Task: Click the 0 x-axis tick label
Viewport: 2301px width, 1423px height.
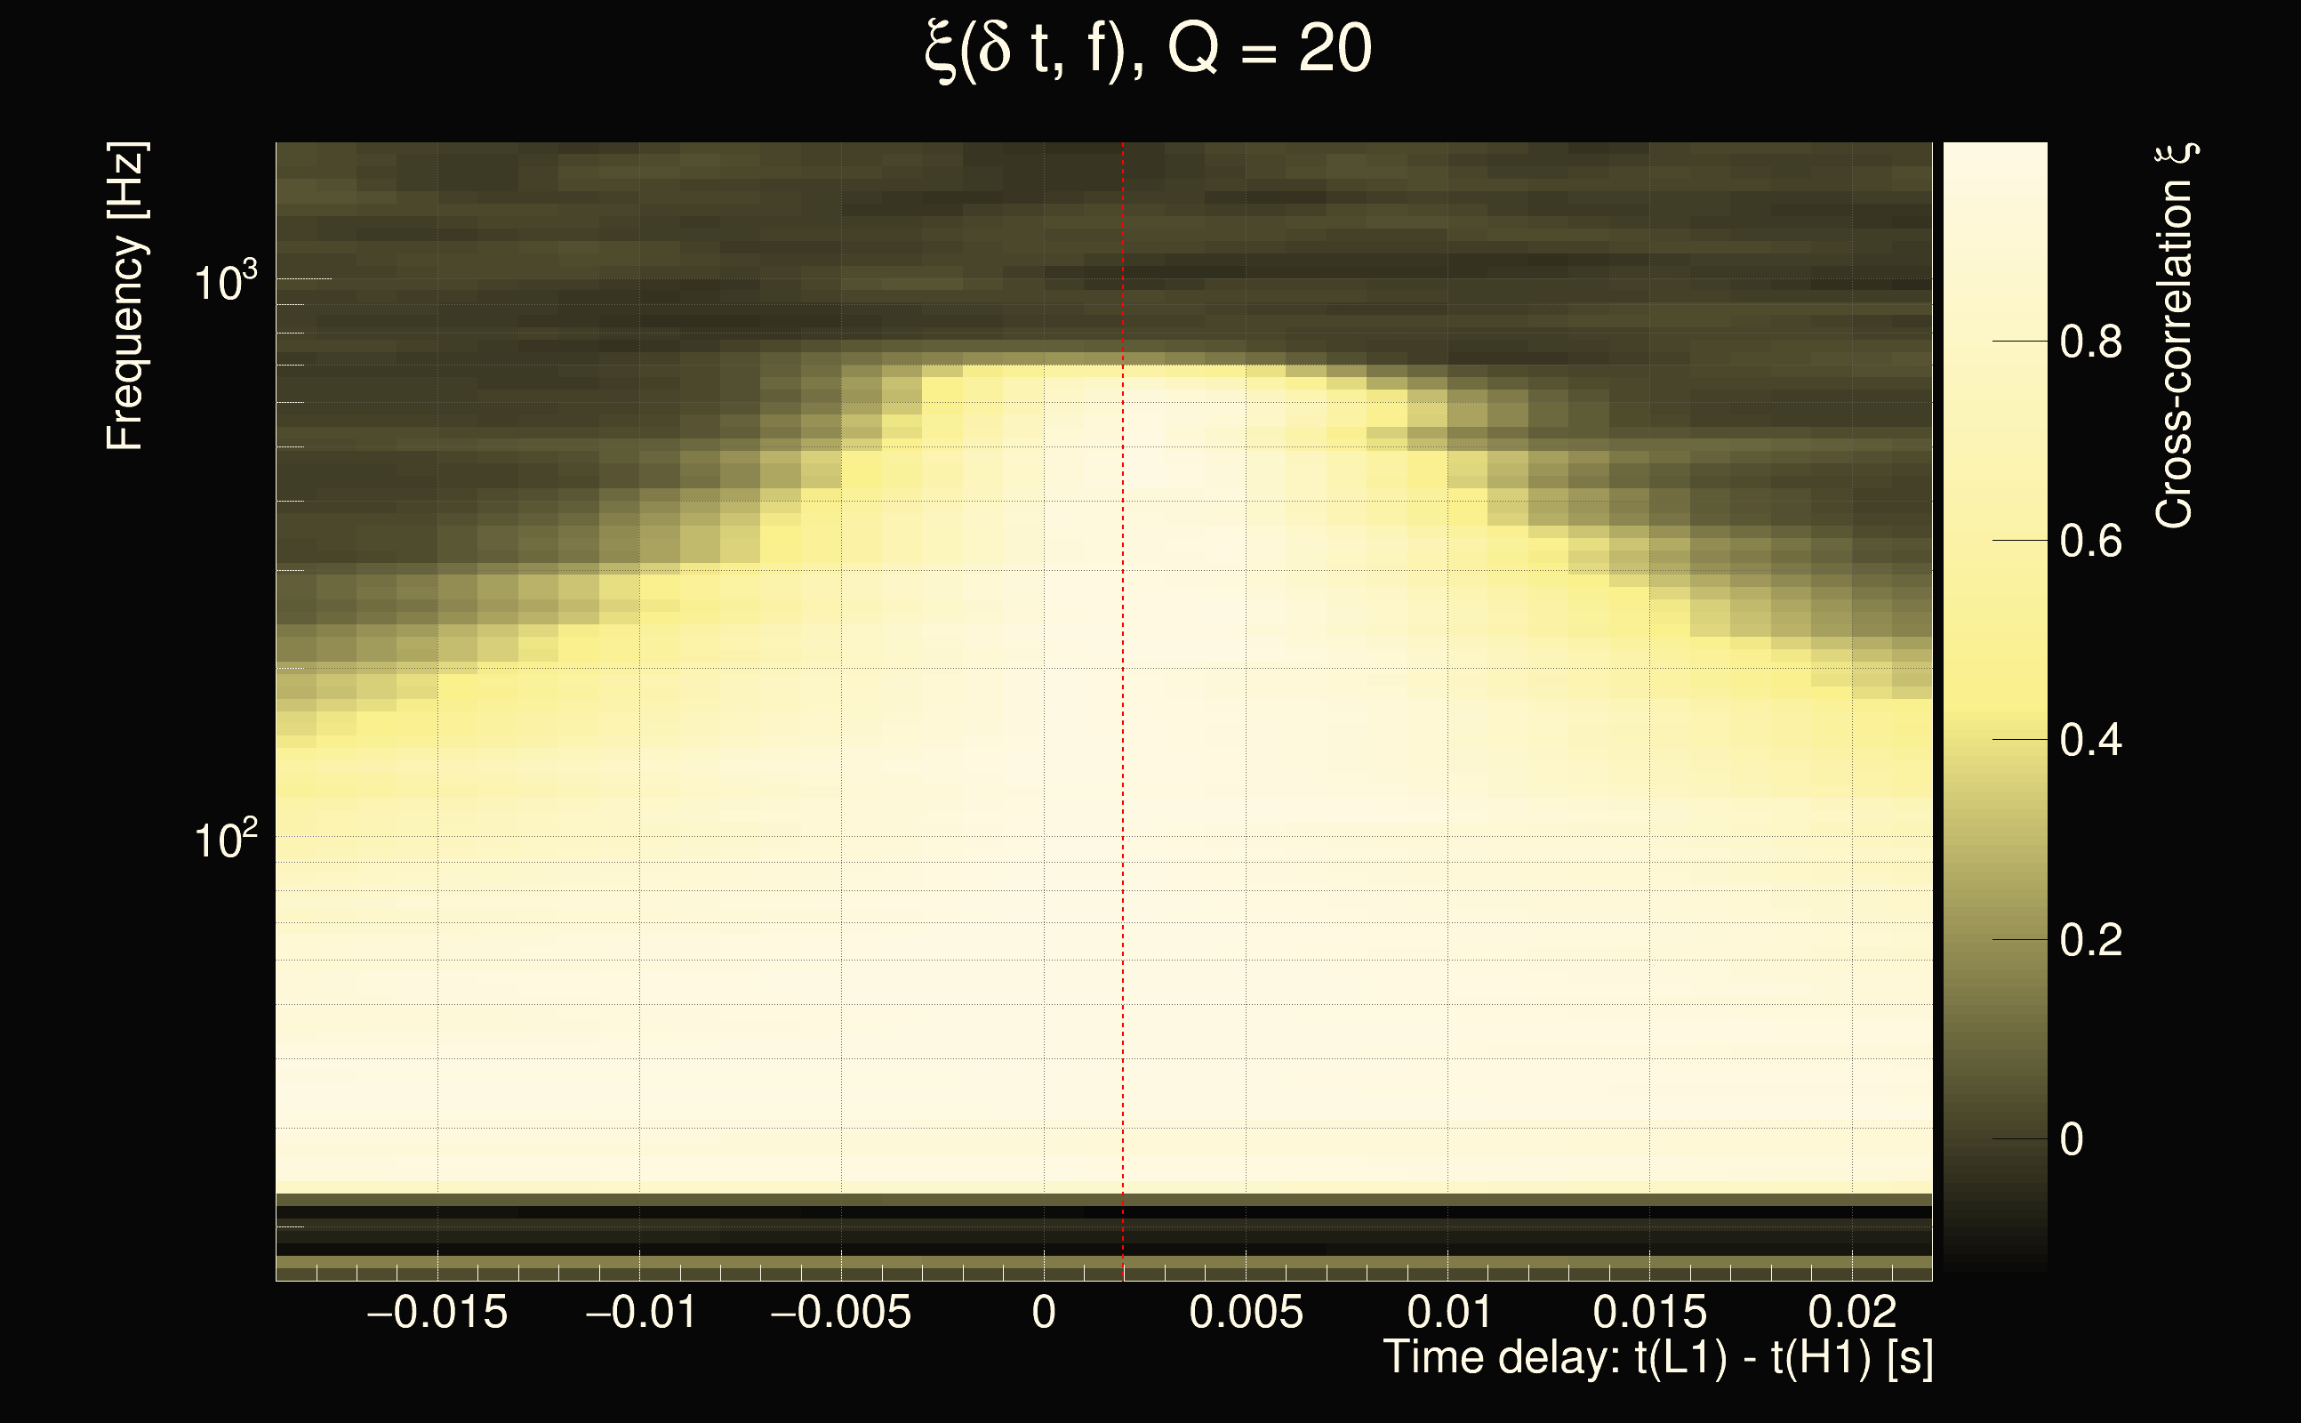Action: point(1043,1313)
